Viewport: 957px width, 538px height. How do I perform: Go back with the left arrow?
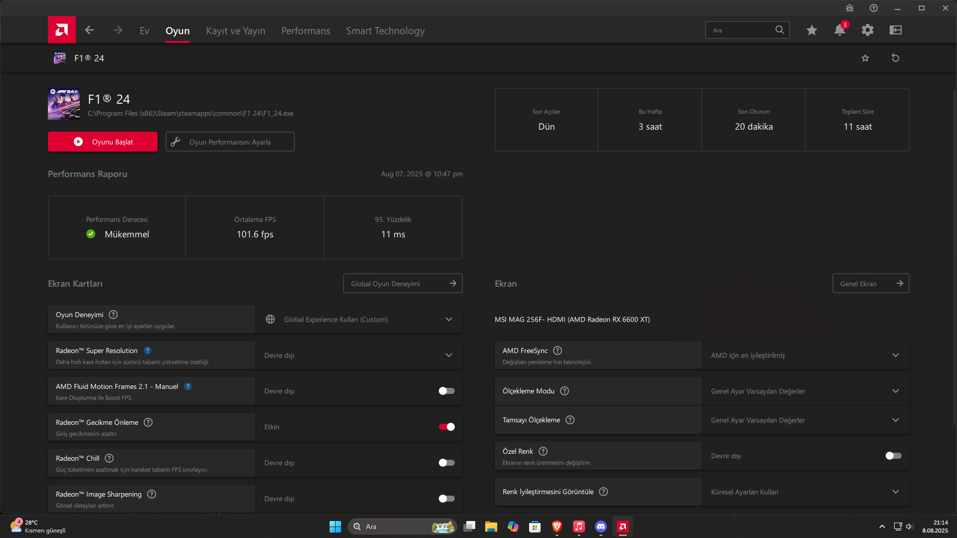(x=89, y=30)
